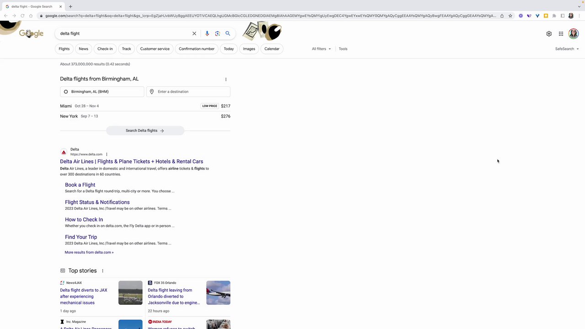The width and height of the screenshot is (585, 329).
Task: Click Search Delta flights button
Action: click(145, 131)
